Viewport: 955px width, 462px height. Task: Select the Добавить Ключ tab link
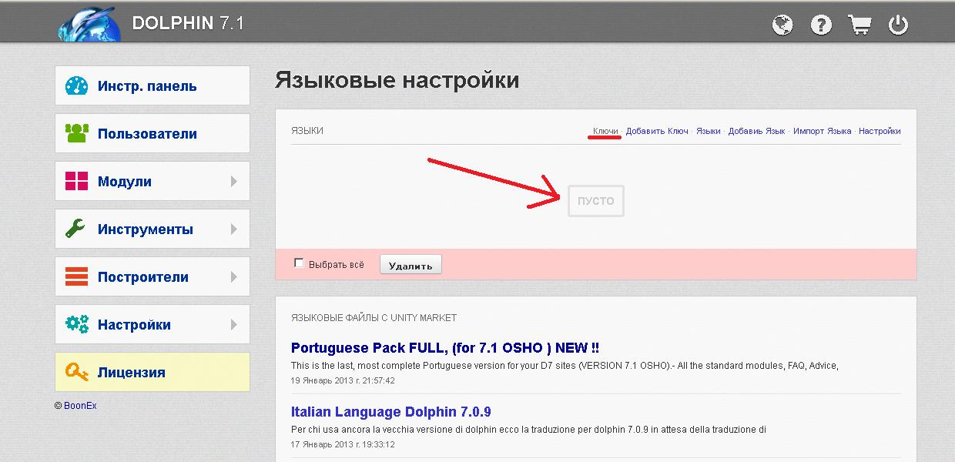[x=657, y=131]
